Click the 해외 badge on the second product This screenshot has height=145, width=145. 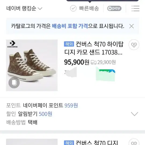[69, 143]
